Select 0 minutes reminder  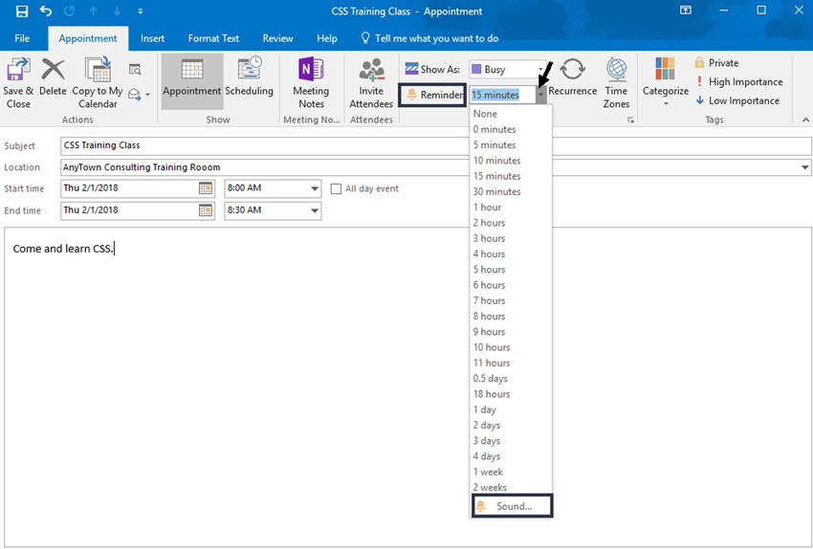click(x=511, y=129)
